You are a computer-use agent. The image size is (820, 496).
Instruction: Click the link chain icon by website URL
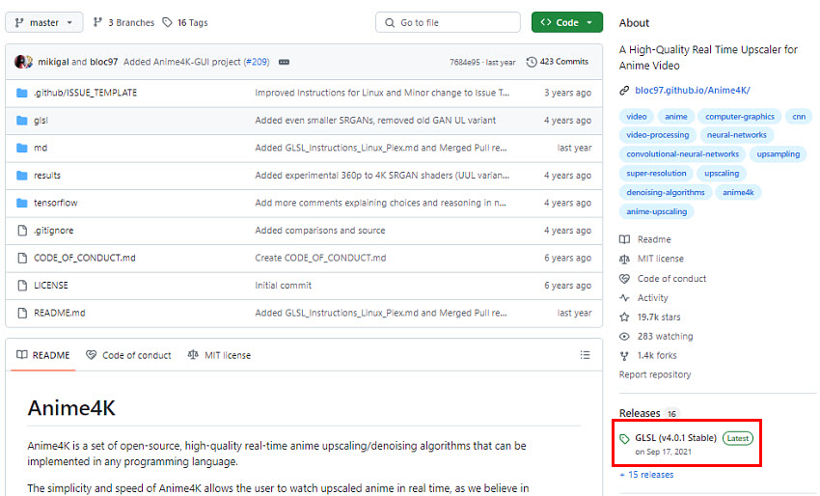(x=624, y=91)
